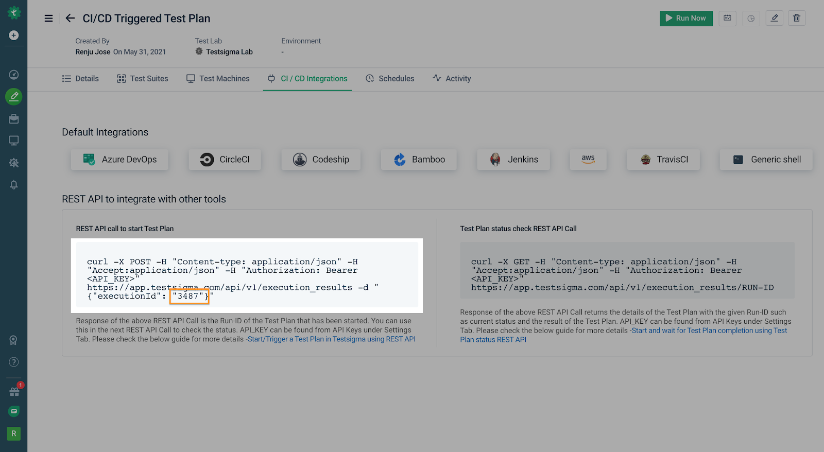Click the Test Plan status check REST API Call heading
This screenshot has height=452, width=824.
point(518,229)
